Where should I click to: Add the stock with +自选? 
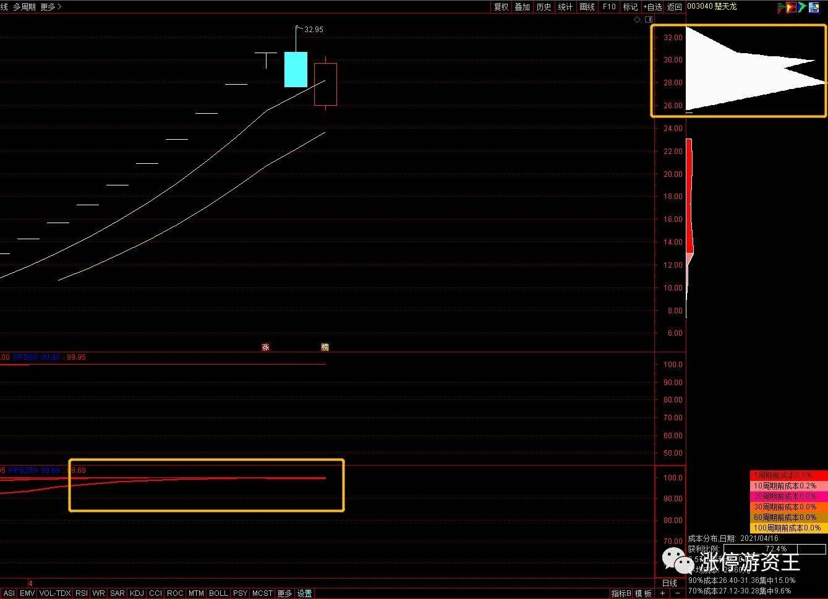652,7
